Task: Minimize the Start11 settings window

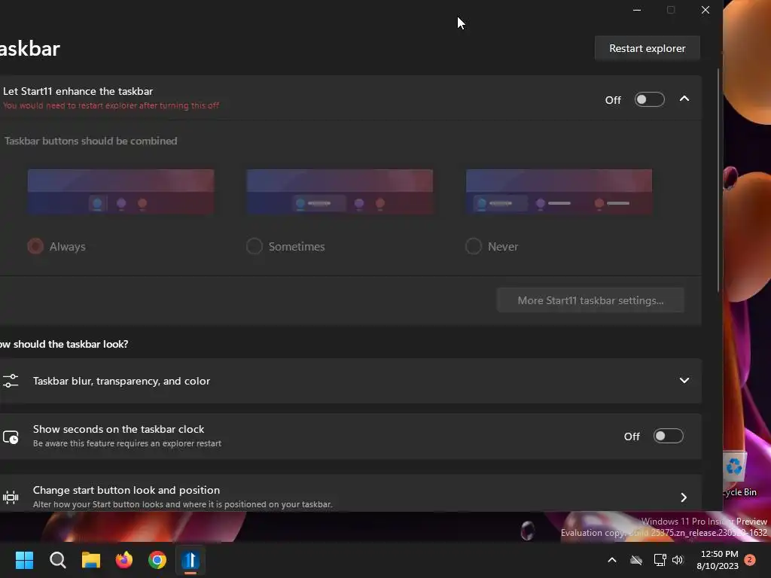Action: 637,10
